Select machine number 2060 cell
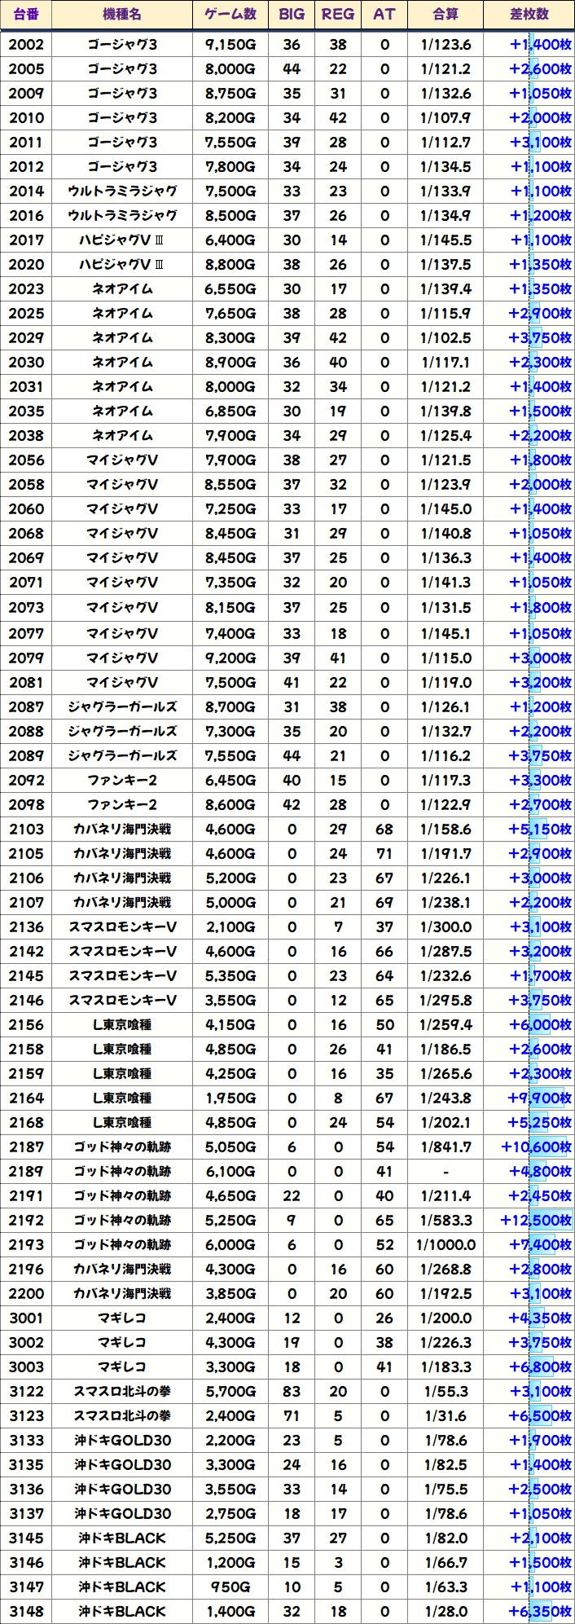575x1624 pixels. pyautogui.click(x=26, y=508)
